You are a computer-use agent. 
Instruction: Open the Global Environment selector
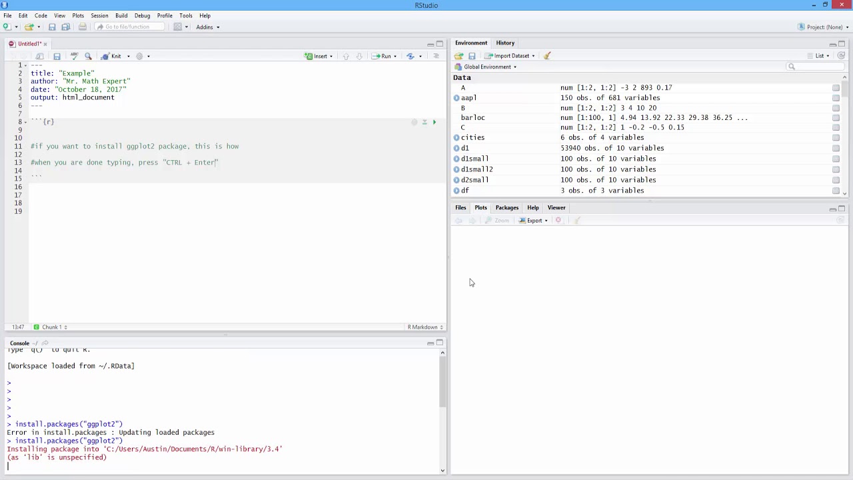point(486,67)
